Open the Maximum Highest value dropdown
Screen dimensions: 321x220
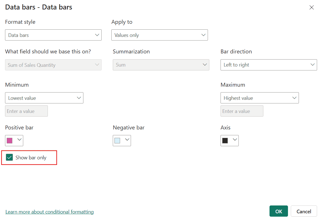(260, 98)
